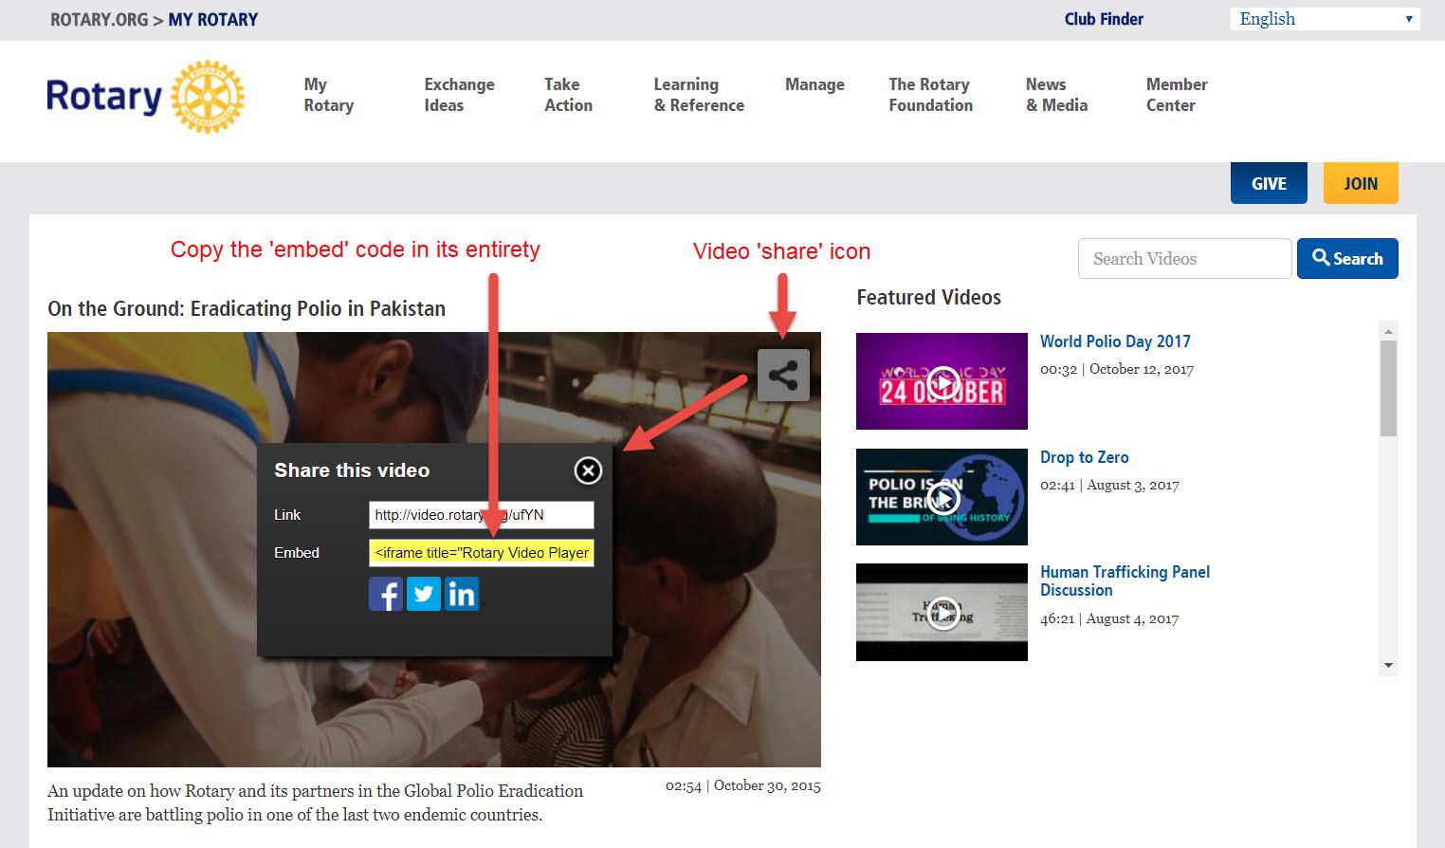Click the video share icon
This screenshot has width=1445, height=848.
pyautogui.click(x=783, y=375)
